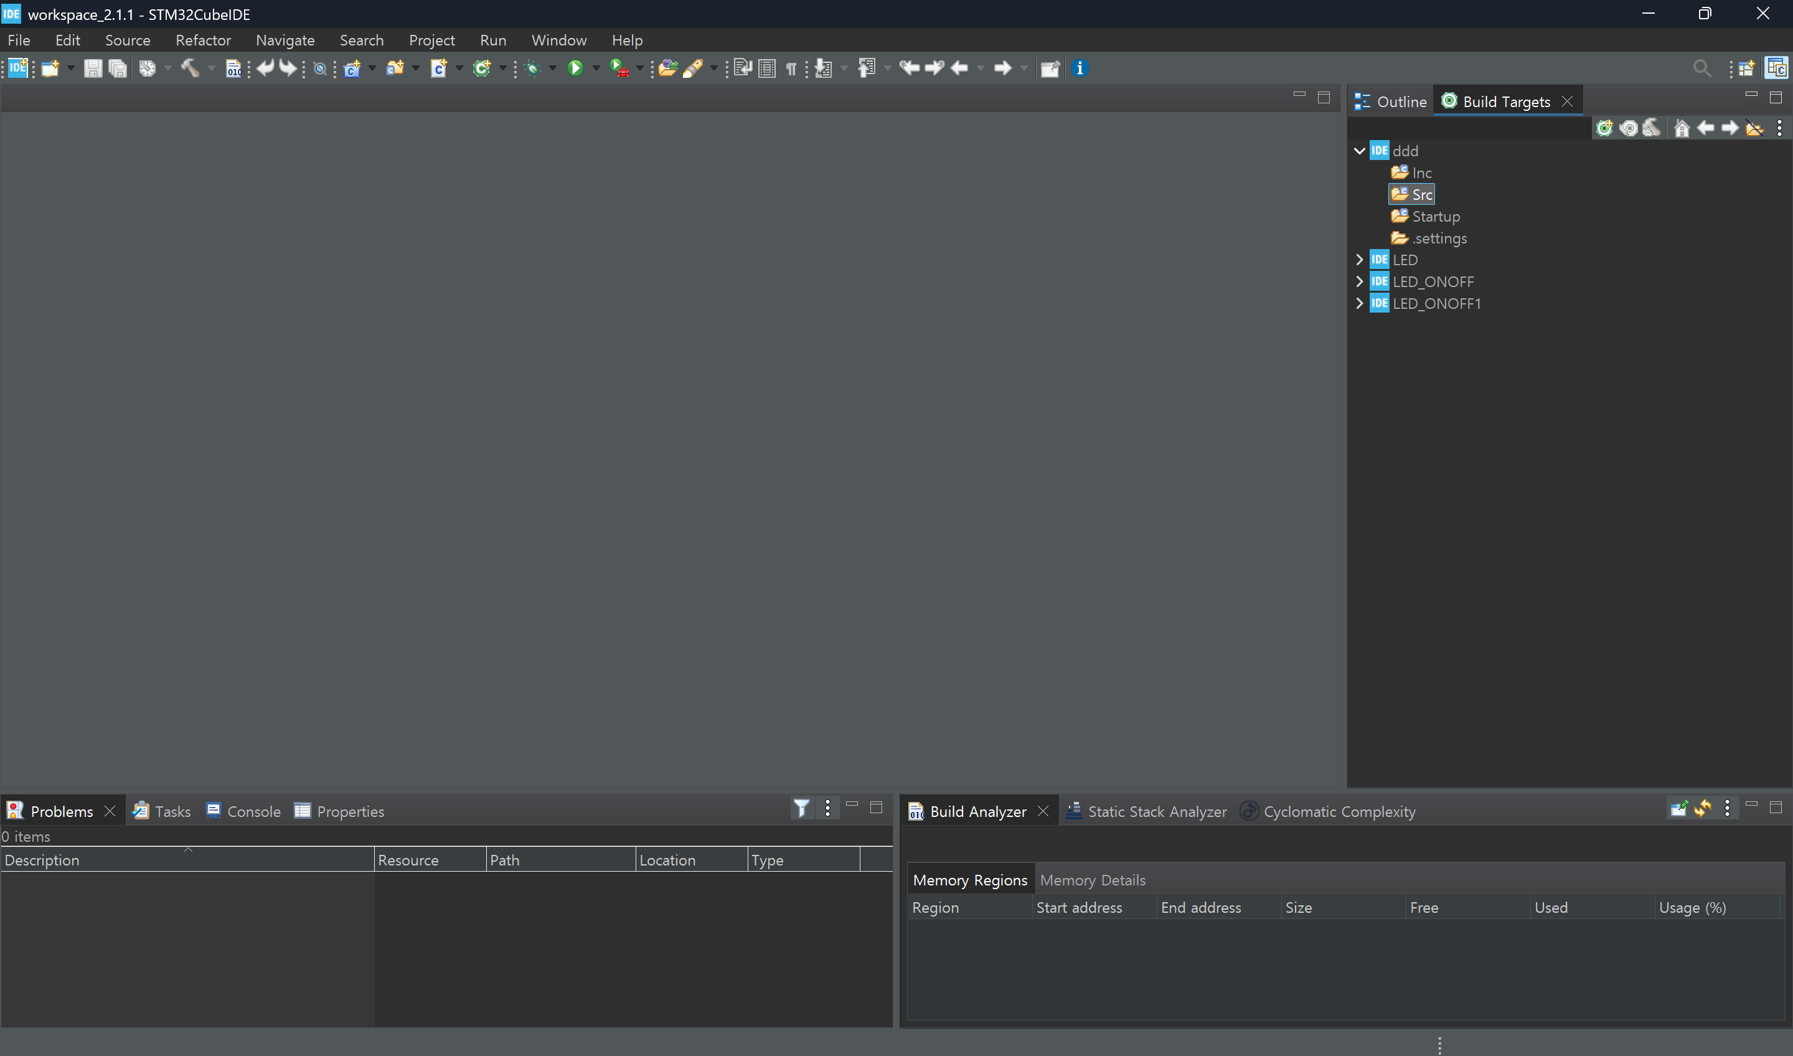Viewport: 1793px width, 1056px height.
Task: Click the Problems filter funnel icon
Action: point(802,808)
